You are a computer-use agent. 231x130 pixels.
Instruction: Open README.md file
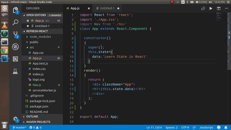tap(42, 112)
